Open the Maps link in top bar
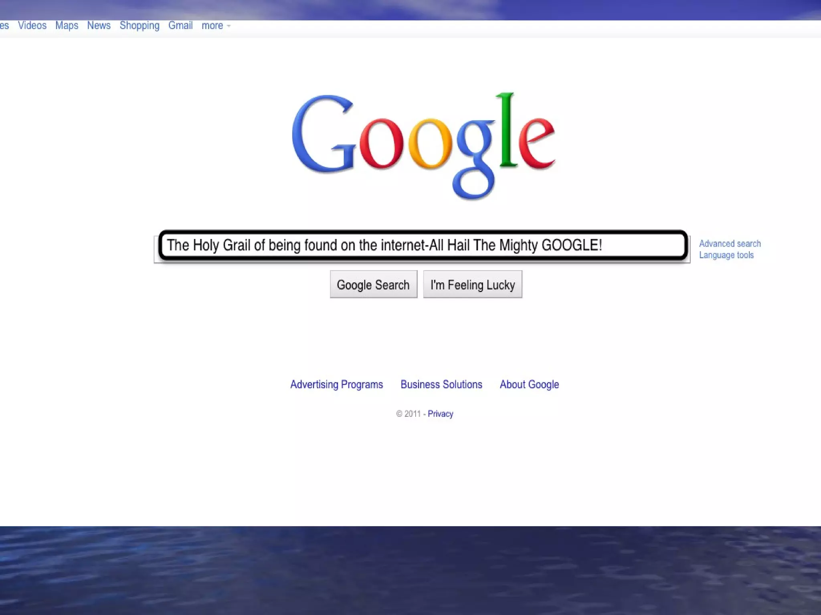Screen dimensions: 821x615 (67, 26)
